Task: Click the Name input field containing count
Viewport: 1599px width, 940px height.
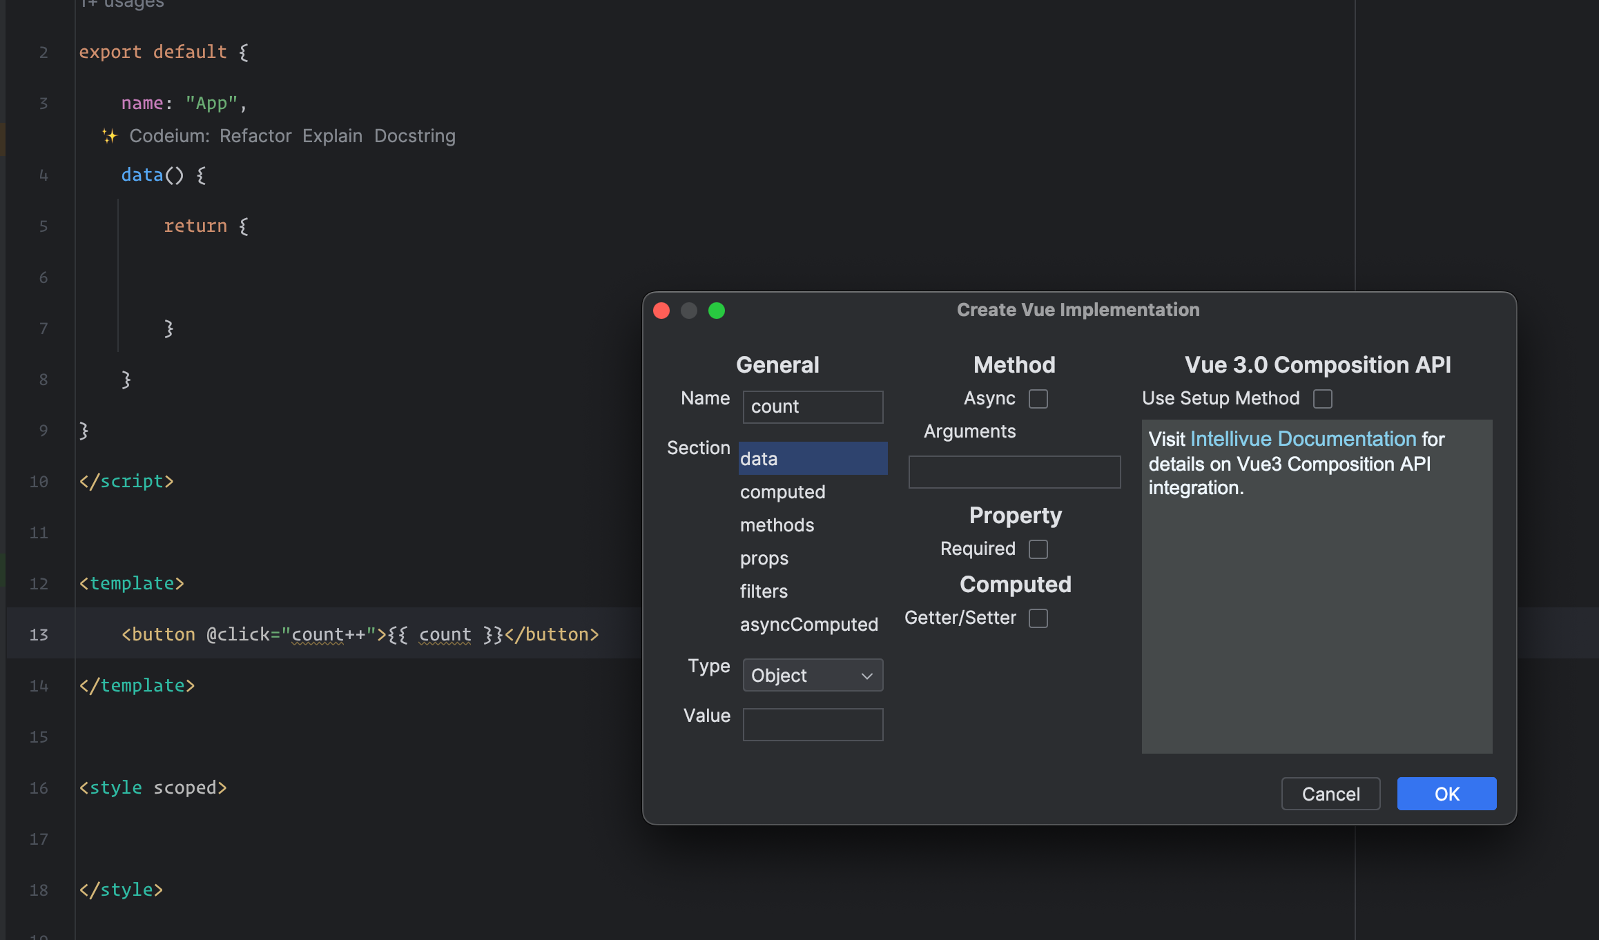Action: coord(813,407)
